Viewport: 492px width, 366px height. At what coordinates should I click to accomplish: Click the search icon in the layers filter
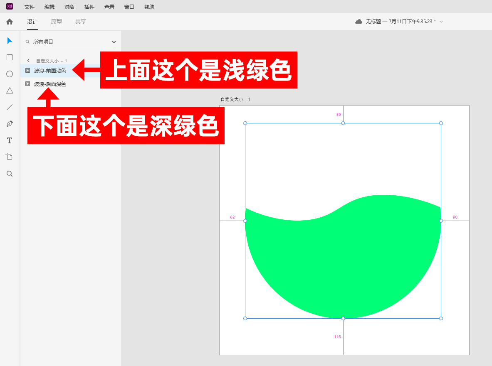[27, 42]
